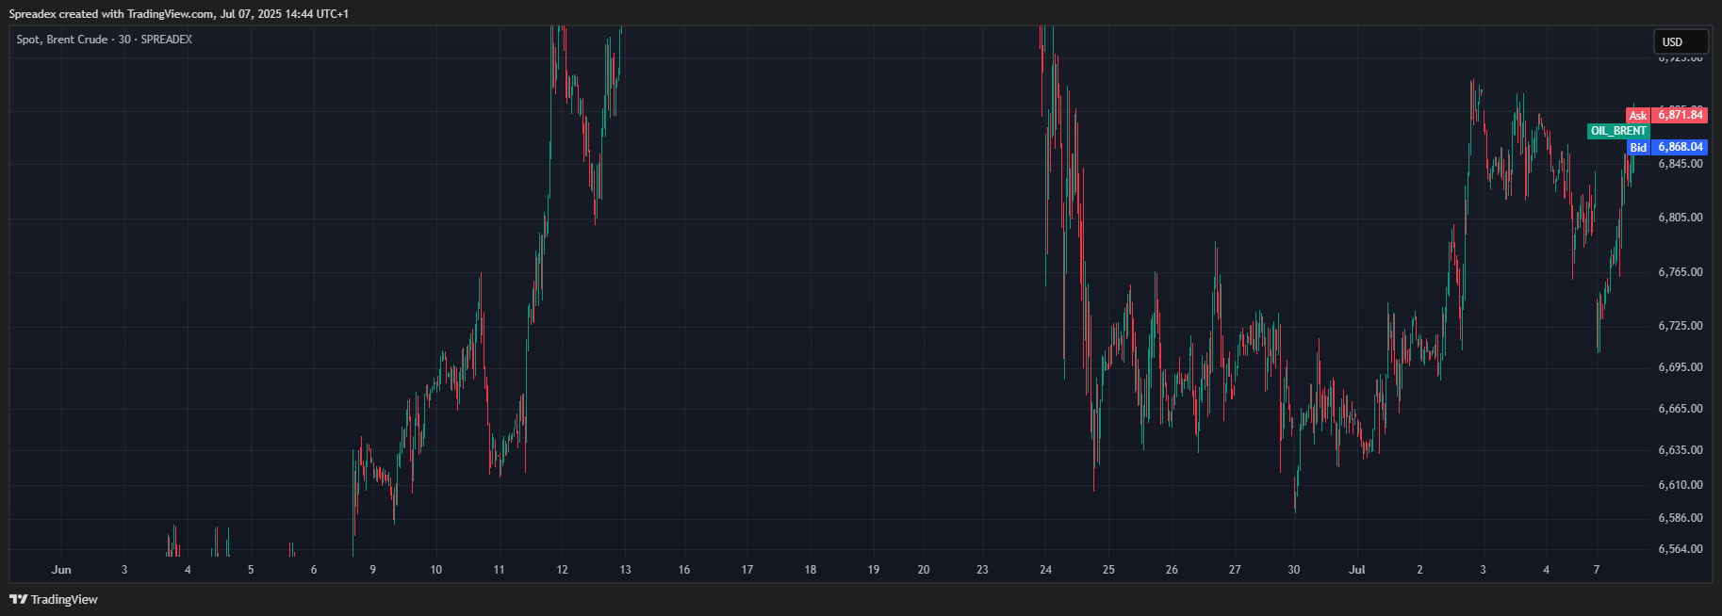This screenshot has height=616, width=1722.
Task: Click price axis label 6,635.00
Action: [1680, 450]
